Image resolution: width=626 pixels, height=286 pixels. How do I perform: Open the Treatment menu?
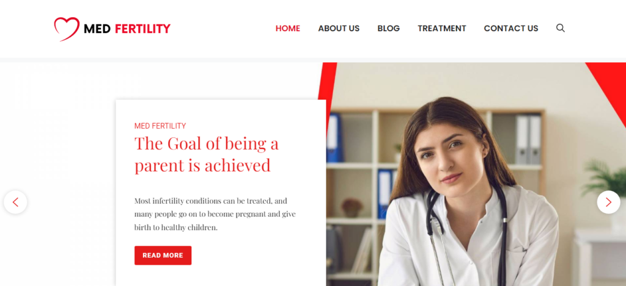pos(442,28)
